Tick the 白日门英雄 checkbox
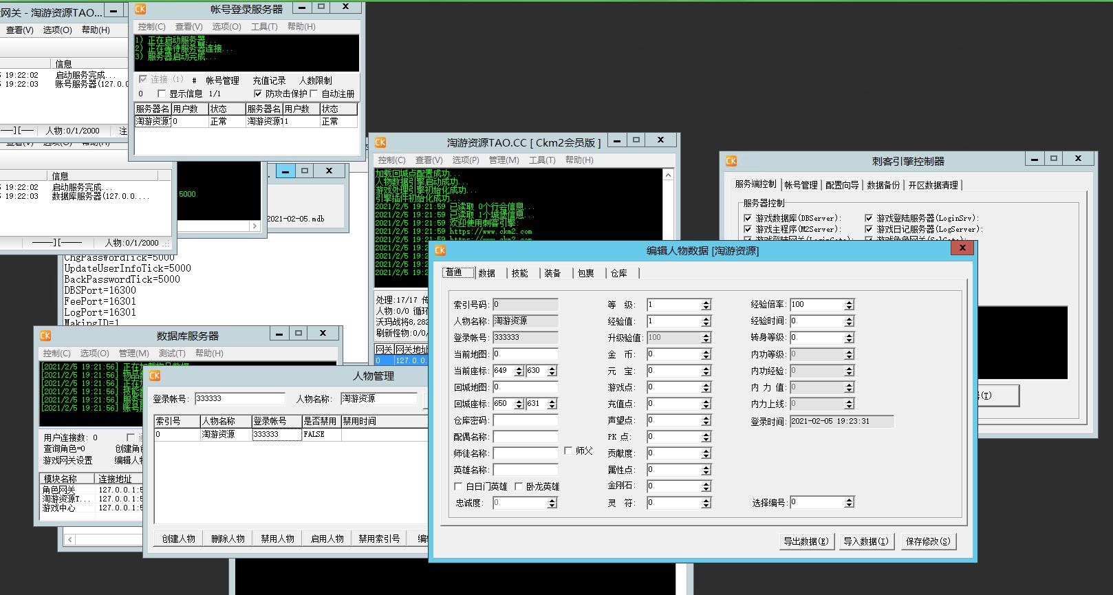The width and height of the screenshot is (1113, 595). point(458,486)
